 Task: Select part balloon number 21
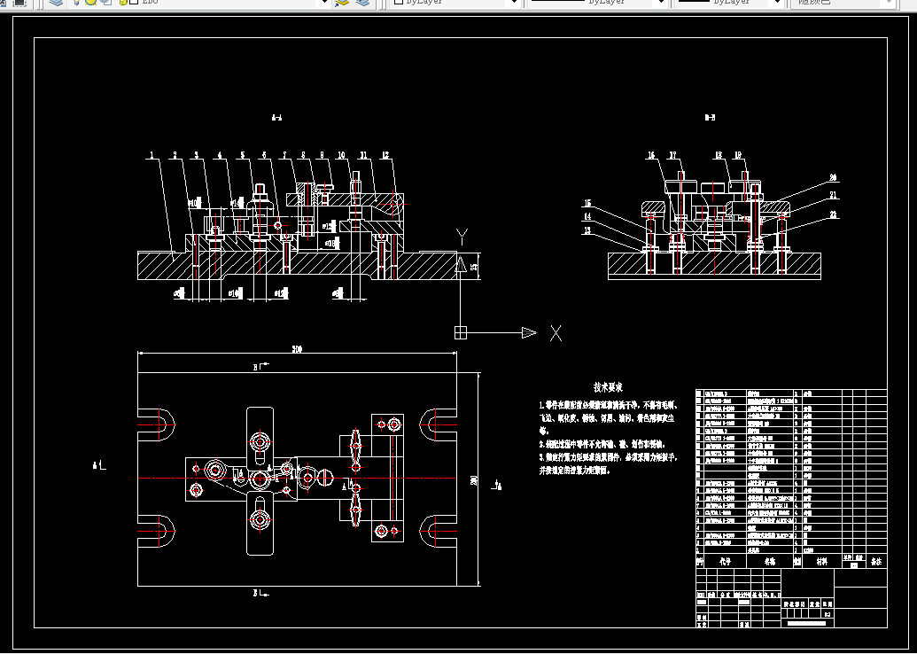[x=834, y=195]
